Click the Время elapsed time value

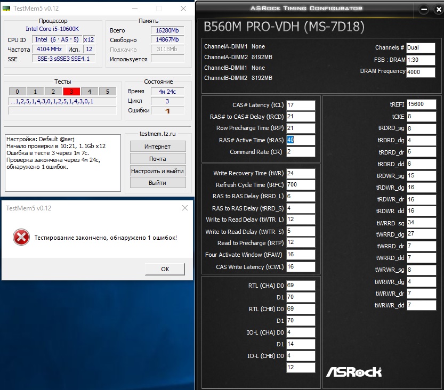point(167,92)
